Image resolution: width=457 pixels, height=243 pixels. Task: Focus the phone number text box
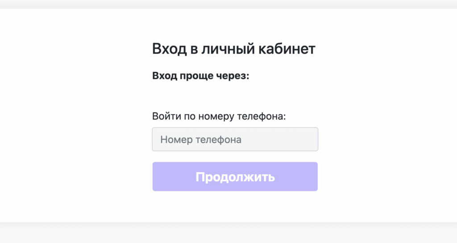point(235,140)
